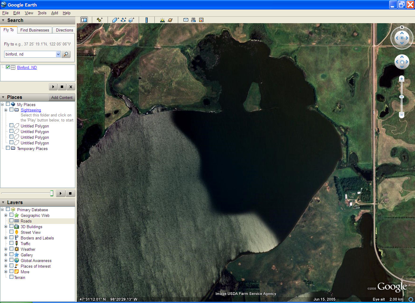
Task: Enable the Terrain layer checkbox
Action: pos(11,277)
